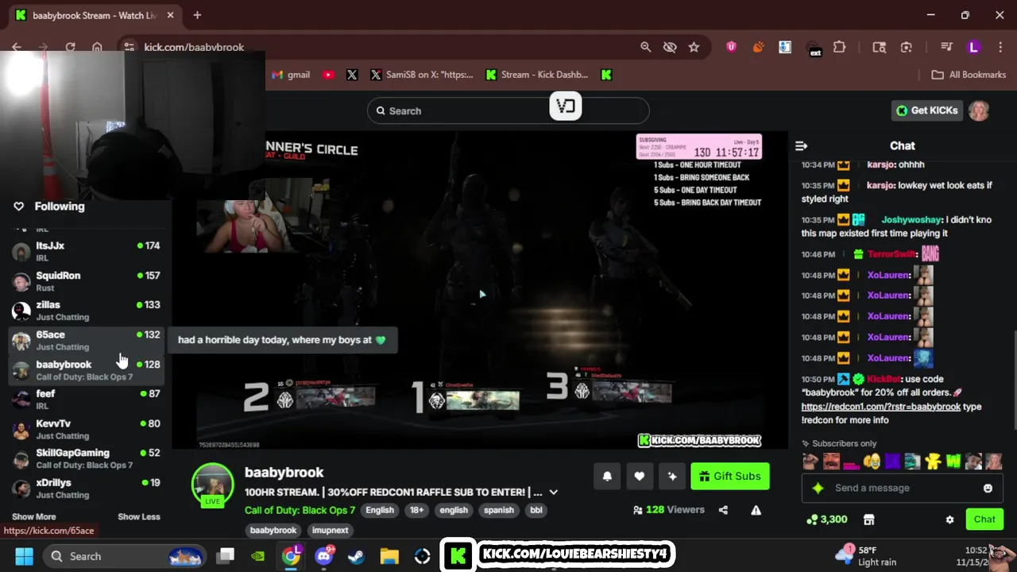Click the 18+ tag pill

pos(417,510)
